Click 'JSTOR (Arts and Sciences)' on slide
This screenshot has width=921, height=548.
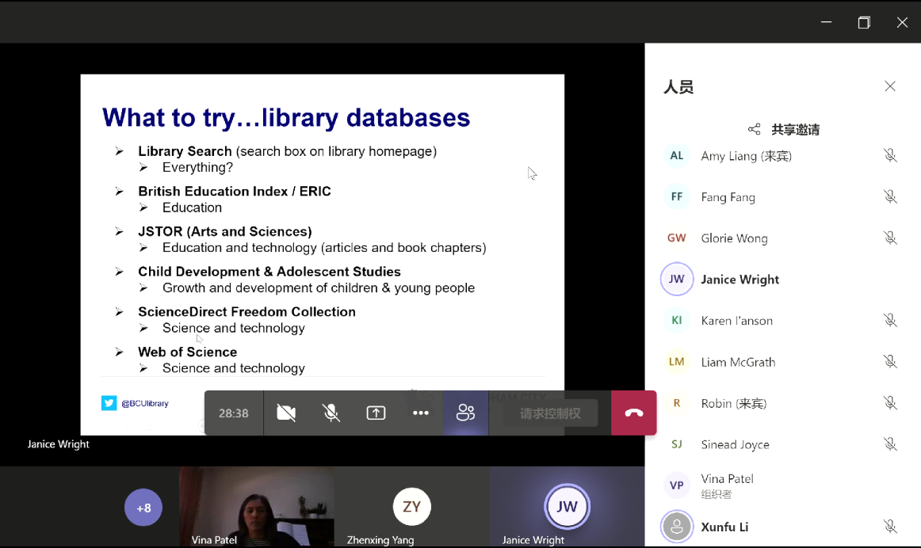225,232
